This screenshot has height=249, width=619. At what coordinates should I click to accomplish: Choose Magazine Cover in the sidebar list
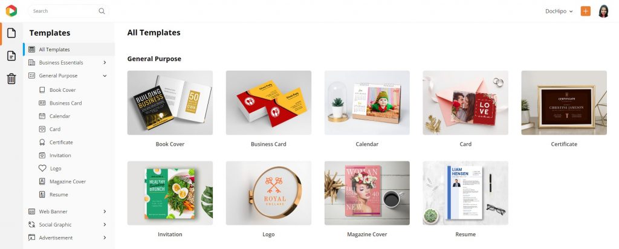(x=68, y=181)
